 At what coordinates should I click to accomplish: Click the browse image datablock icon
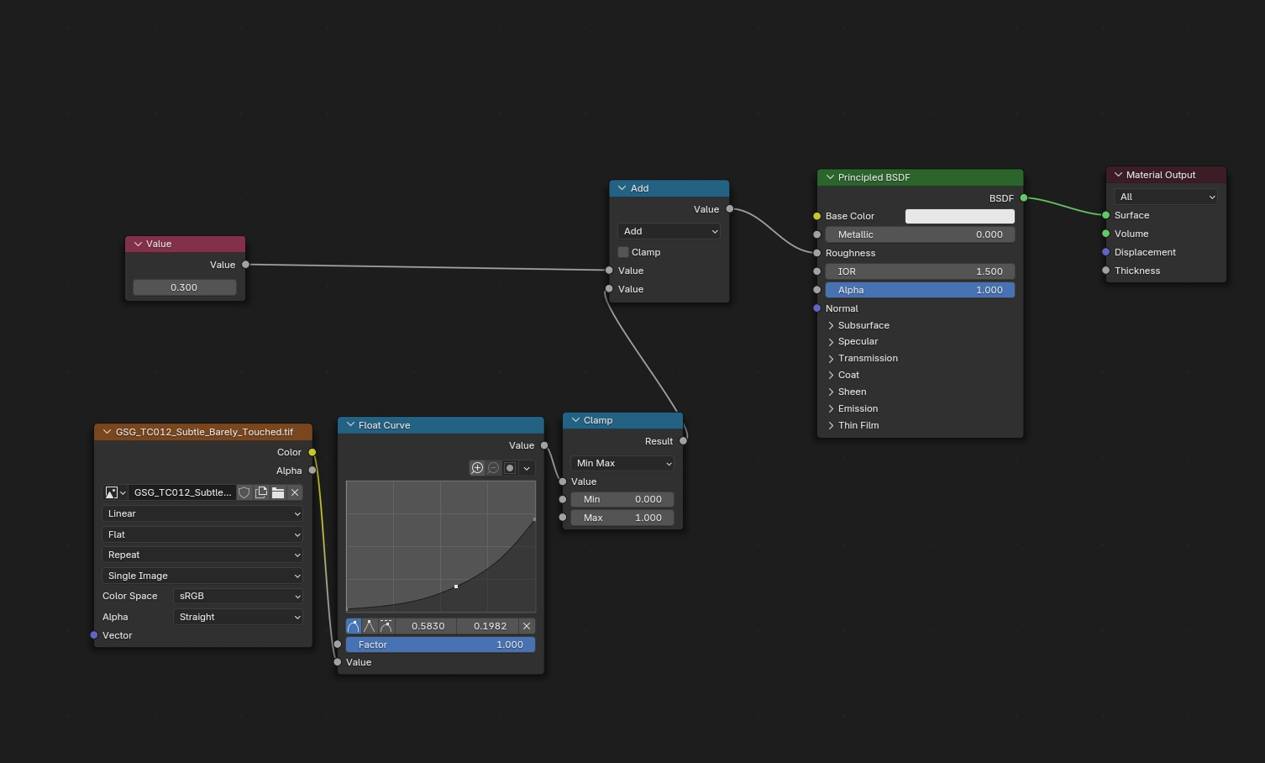tap(115, 492)
